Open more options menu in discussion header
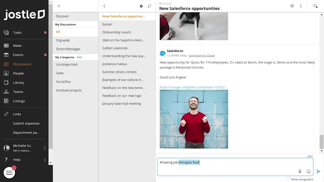 pyautogui.click(x=301, y=6)
